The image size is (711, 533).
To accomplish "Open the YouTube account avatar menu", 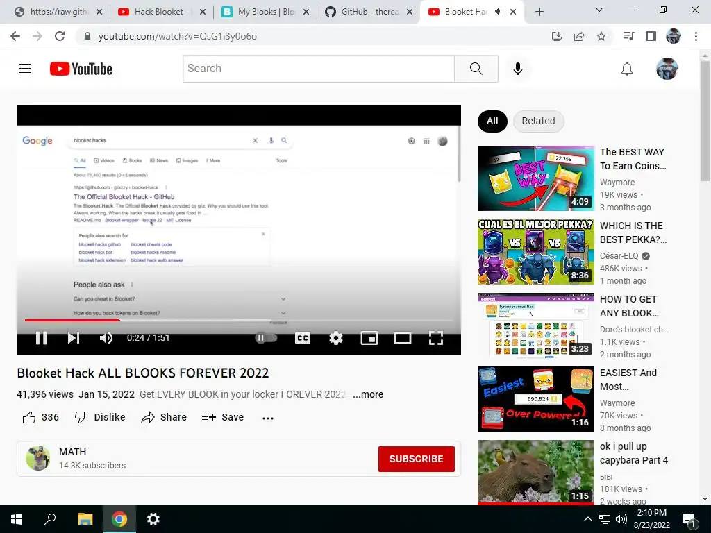I will pos(667,69).
